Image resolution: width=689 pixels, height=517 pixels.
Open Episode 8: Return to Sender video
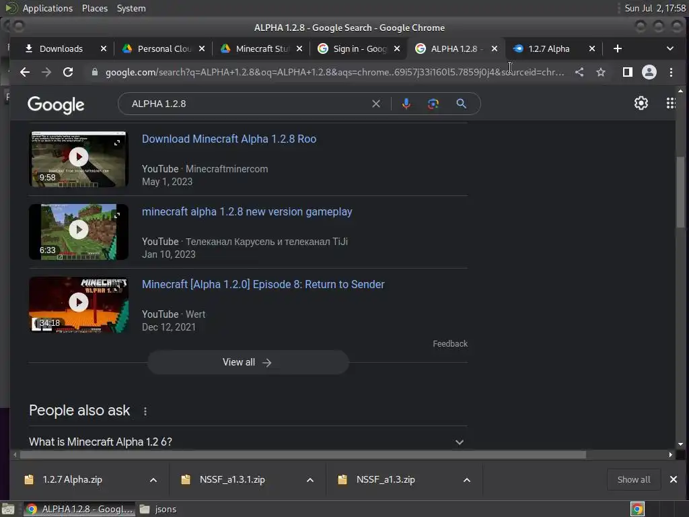coord(263,284)
